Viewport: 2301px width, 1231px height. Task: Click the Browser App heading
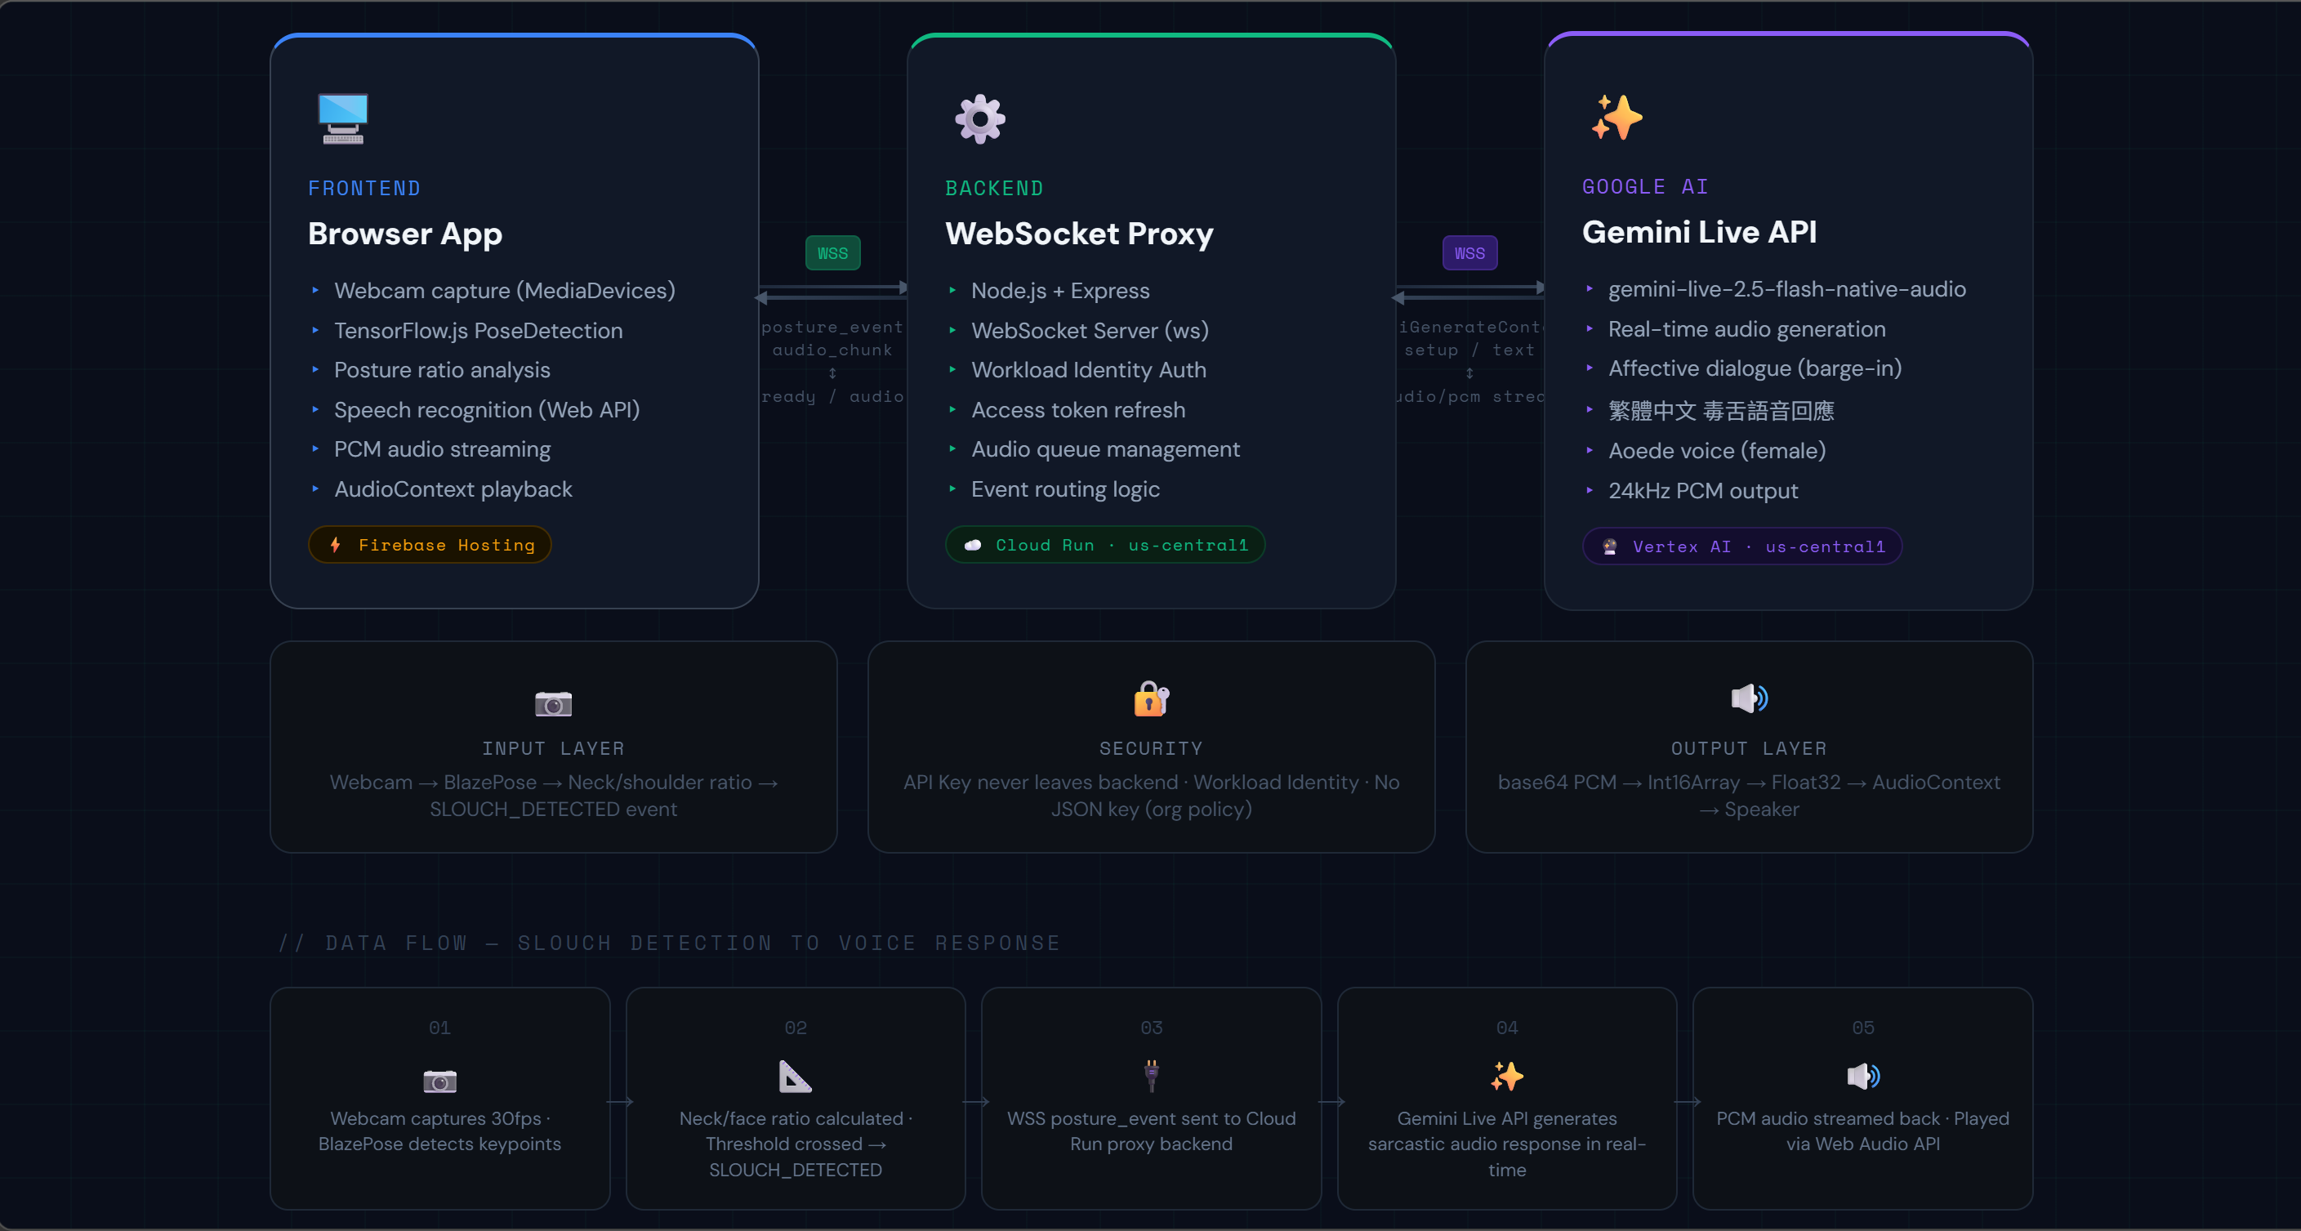coord(404,234)
